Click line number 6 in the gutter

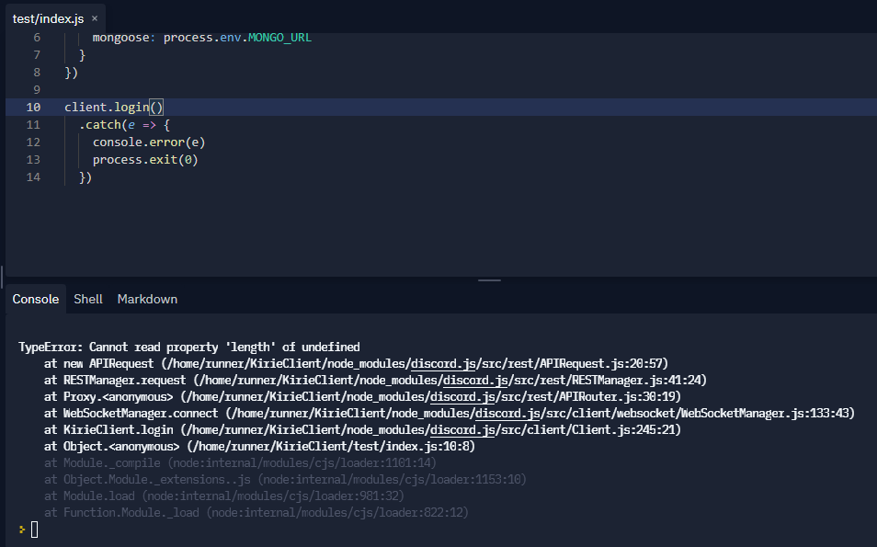coord(35,37)
